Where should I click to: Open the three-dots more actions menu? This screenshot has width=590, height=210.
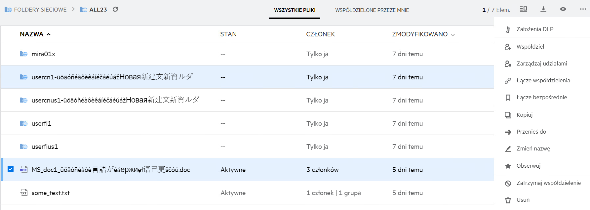click(583, 9)
